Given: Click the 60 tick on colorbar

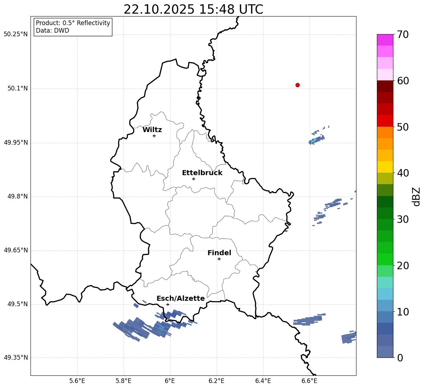Looking at the screenshot, I should [x=403, y=81].
